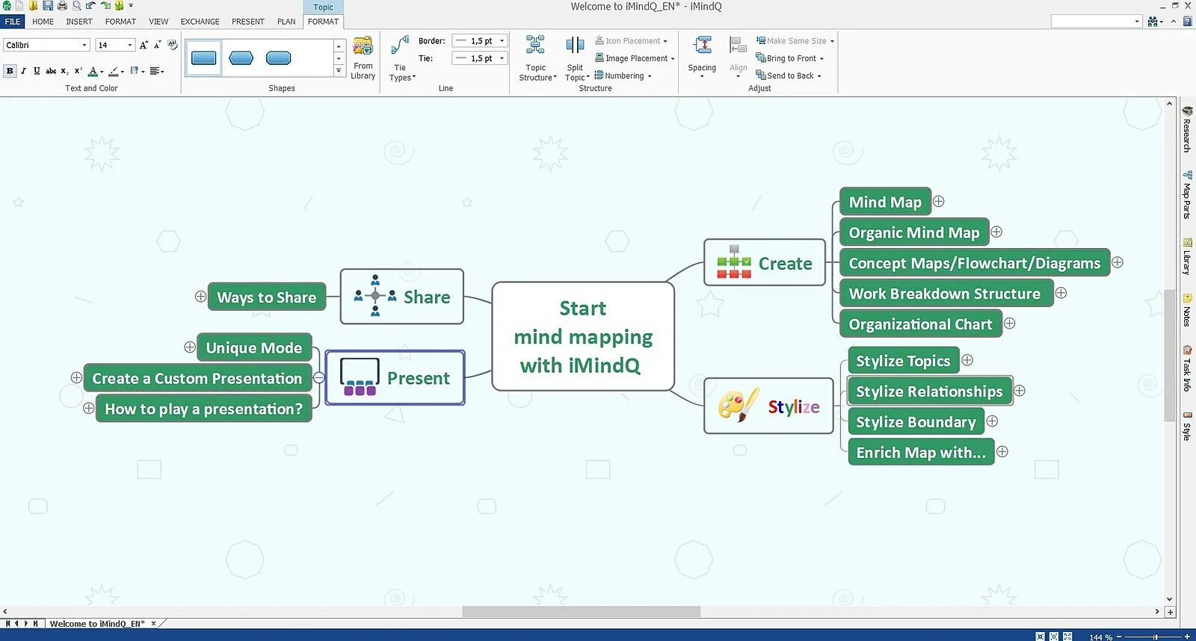The height and width of the screenshot is (641, 1196).
Task: Open the Topic Structure menu
Action: pos(537,58)
